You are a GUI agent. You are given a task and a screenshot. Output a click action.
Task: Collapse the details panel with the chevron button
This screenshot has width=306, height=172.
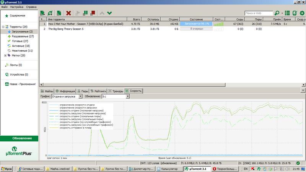point(303,91)
